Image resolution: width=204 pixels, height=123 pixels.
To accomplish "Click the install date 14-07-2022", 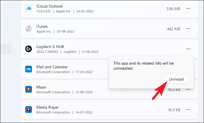I will (x=84, y=112).
